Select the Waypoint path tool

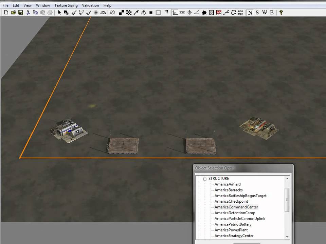pos(226,13)
